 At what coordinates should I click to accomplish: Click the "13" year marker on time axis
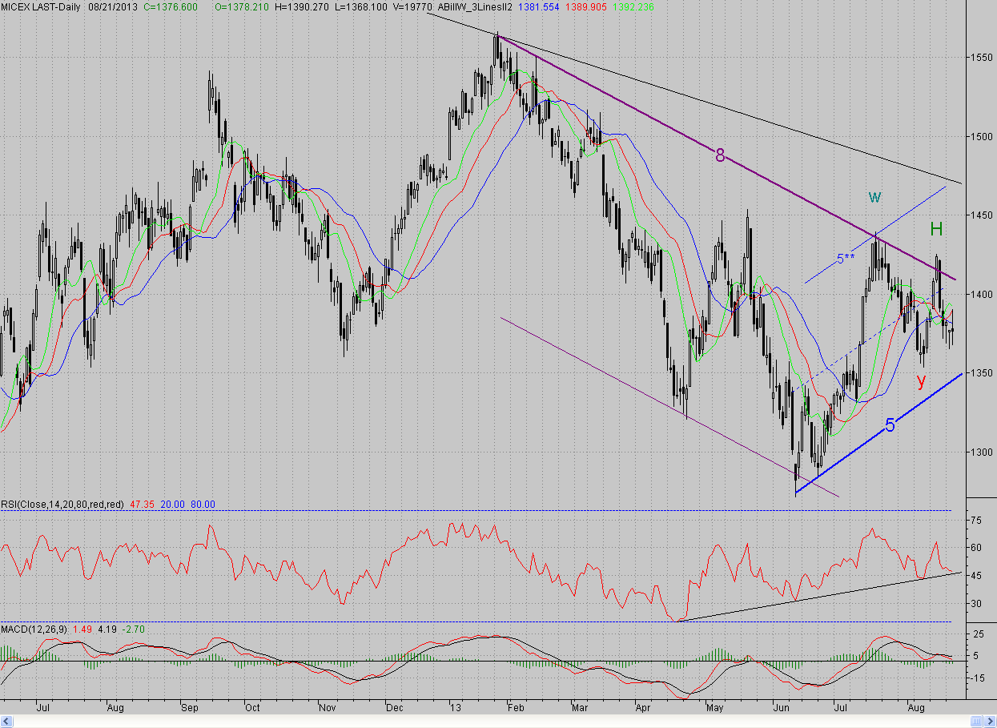click(455, 708)
